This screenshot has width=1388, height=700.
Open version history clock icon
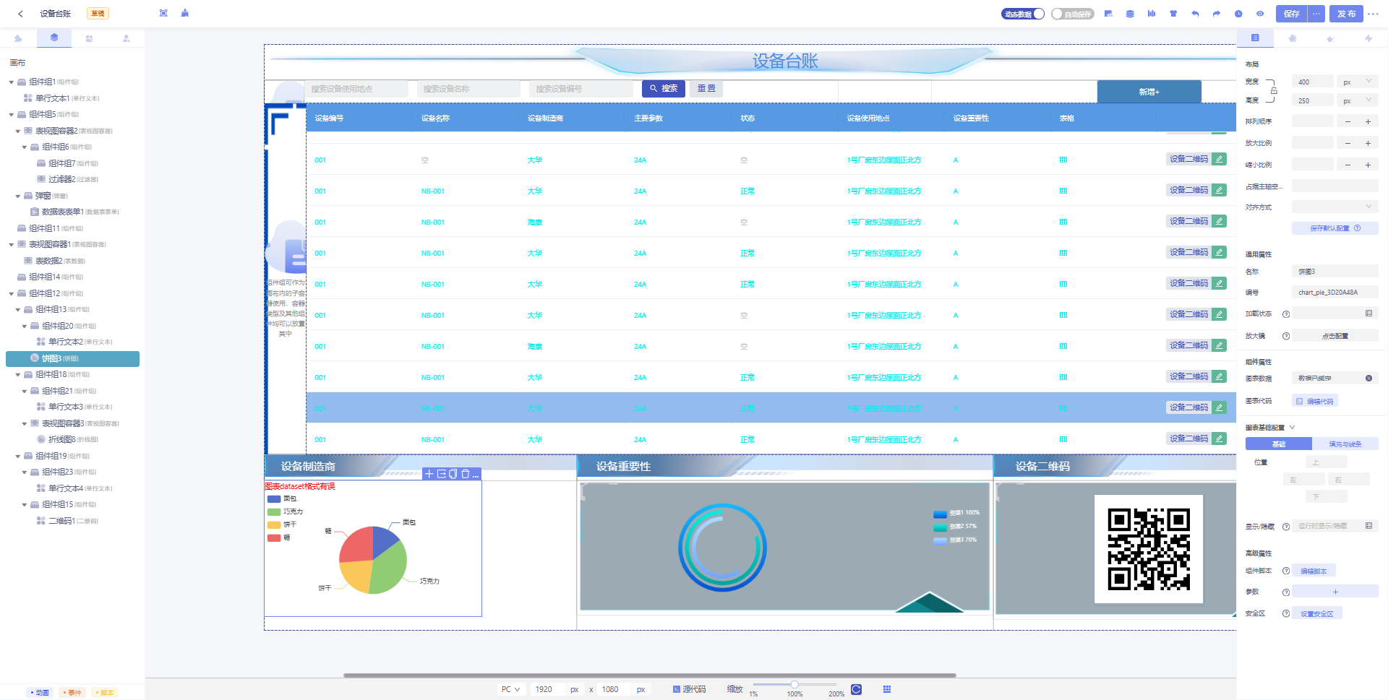[1238, 14]
